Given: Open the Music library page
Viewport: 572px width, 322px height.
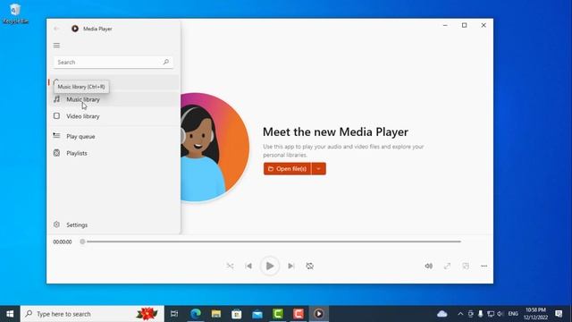Looking at the screenshot, I should point(114,99).
